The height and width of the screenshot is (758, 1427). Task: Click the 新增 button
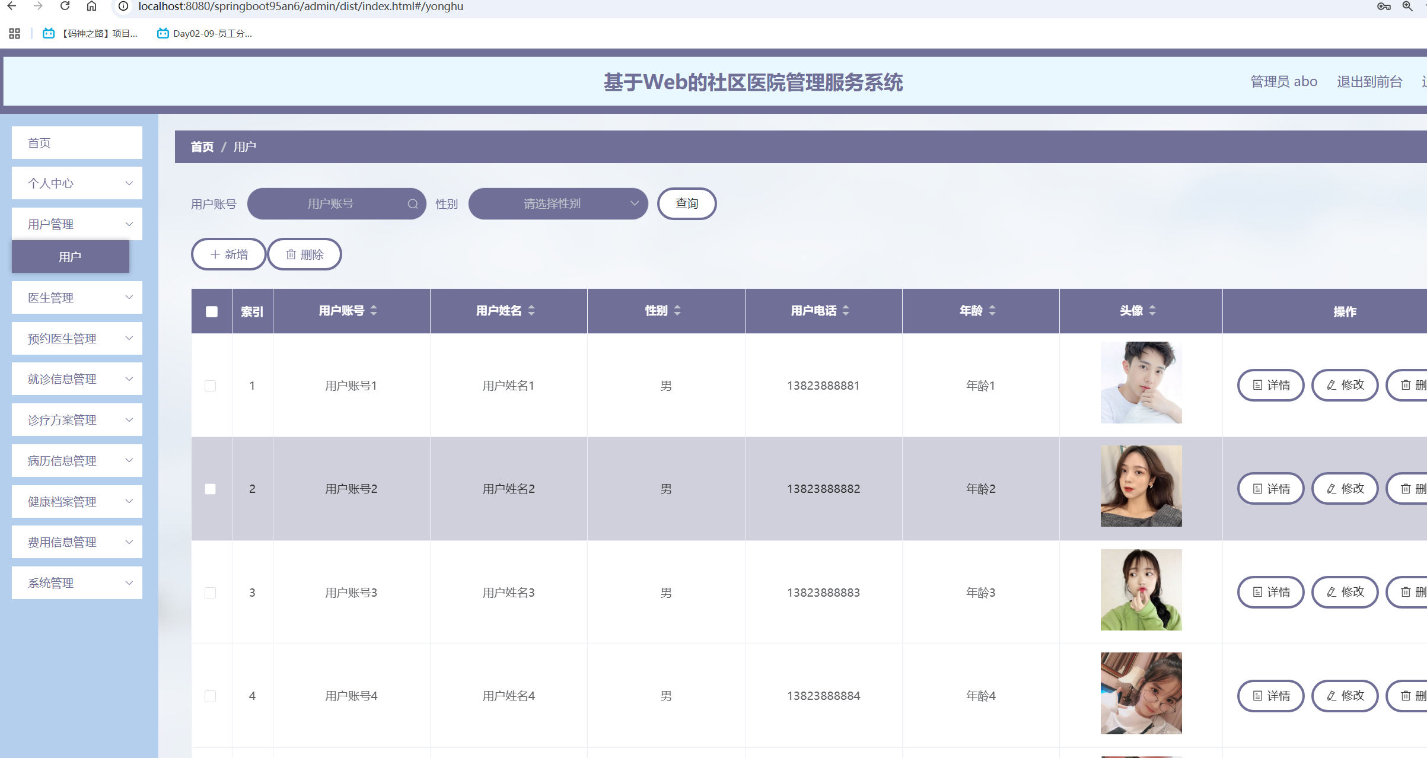(x=229, y=254)
